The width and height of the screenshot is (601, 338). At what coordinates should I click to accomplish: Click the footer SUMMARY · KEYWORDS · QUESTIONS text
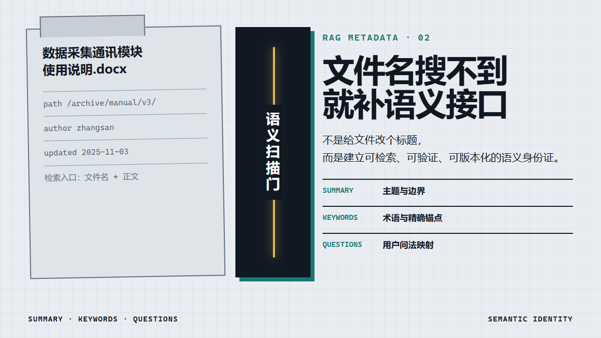point(103,319)
